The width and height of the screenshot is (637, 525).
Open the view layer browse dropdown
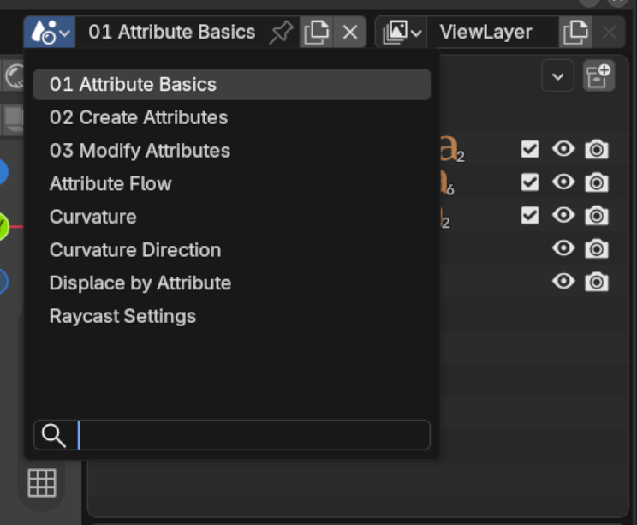point(402,32)
